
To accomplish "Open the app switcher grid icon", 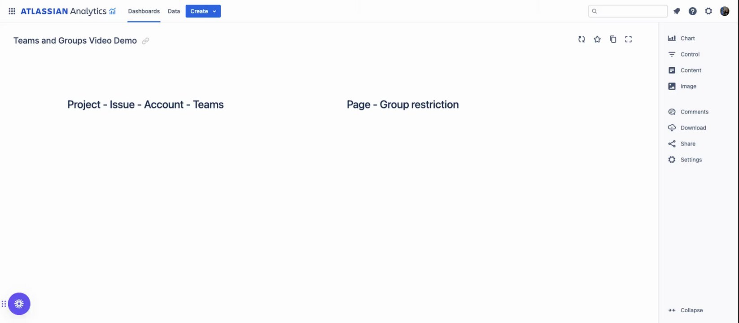I will point(12,11).
